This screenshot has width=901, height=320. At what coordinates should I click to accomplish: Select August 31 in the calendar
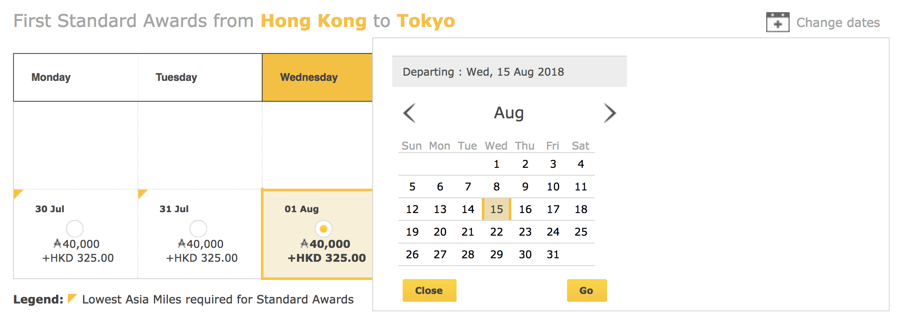tap(553, 254)
